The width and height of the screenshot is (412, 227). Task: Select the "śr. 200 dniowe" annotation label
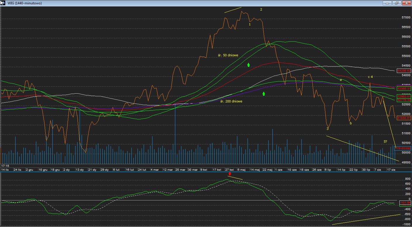231,101
